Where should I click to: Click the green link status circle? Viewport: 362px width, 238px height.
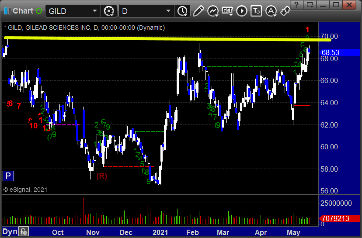[x=39, y=11]
